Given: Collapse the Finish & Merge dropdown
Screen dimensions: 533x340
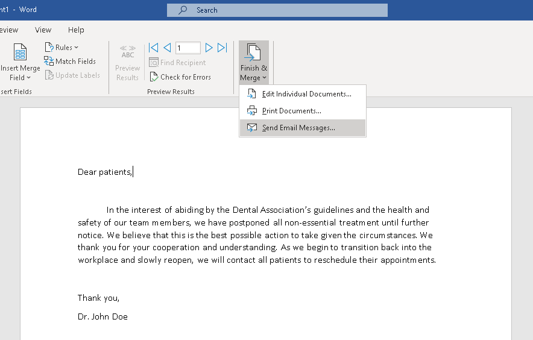Looking at the screenshot, I should pyautogui.click(x=254, y=62).
